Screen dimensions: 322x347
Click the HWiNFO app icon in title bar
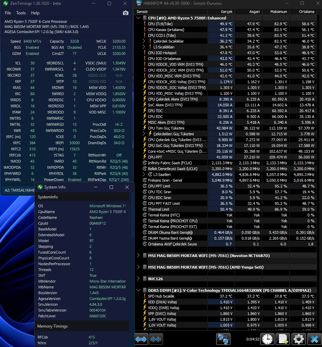139,3
